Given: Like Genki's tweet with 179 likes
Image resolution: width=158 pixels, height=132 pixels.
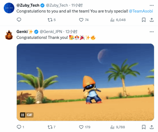Looking at the screenshot, I should [84, 127].
